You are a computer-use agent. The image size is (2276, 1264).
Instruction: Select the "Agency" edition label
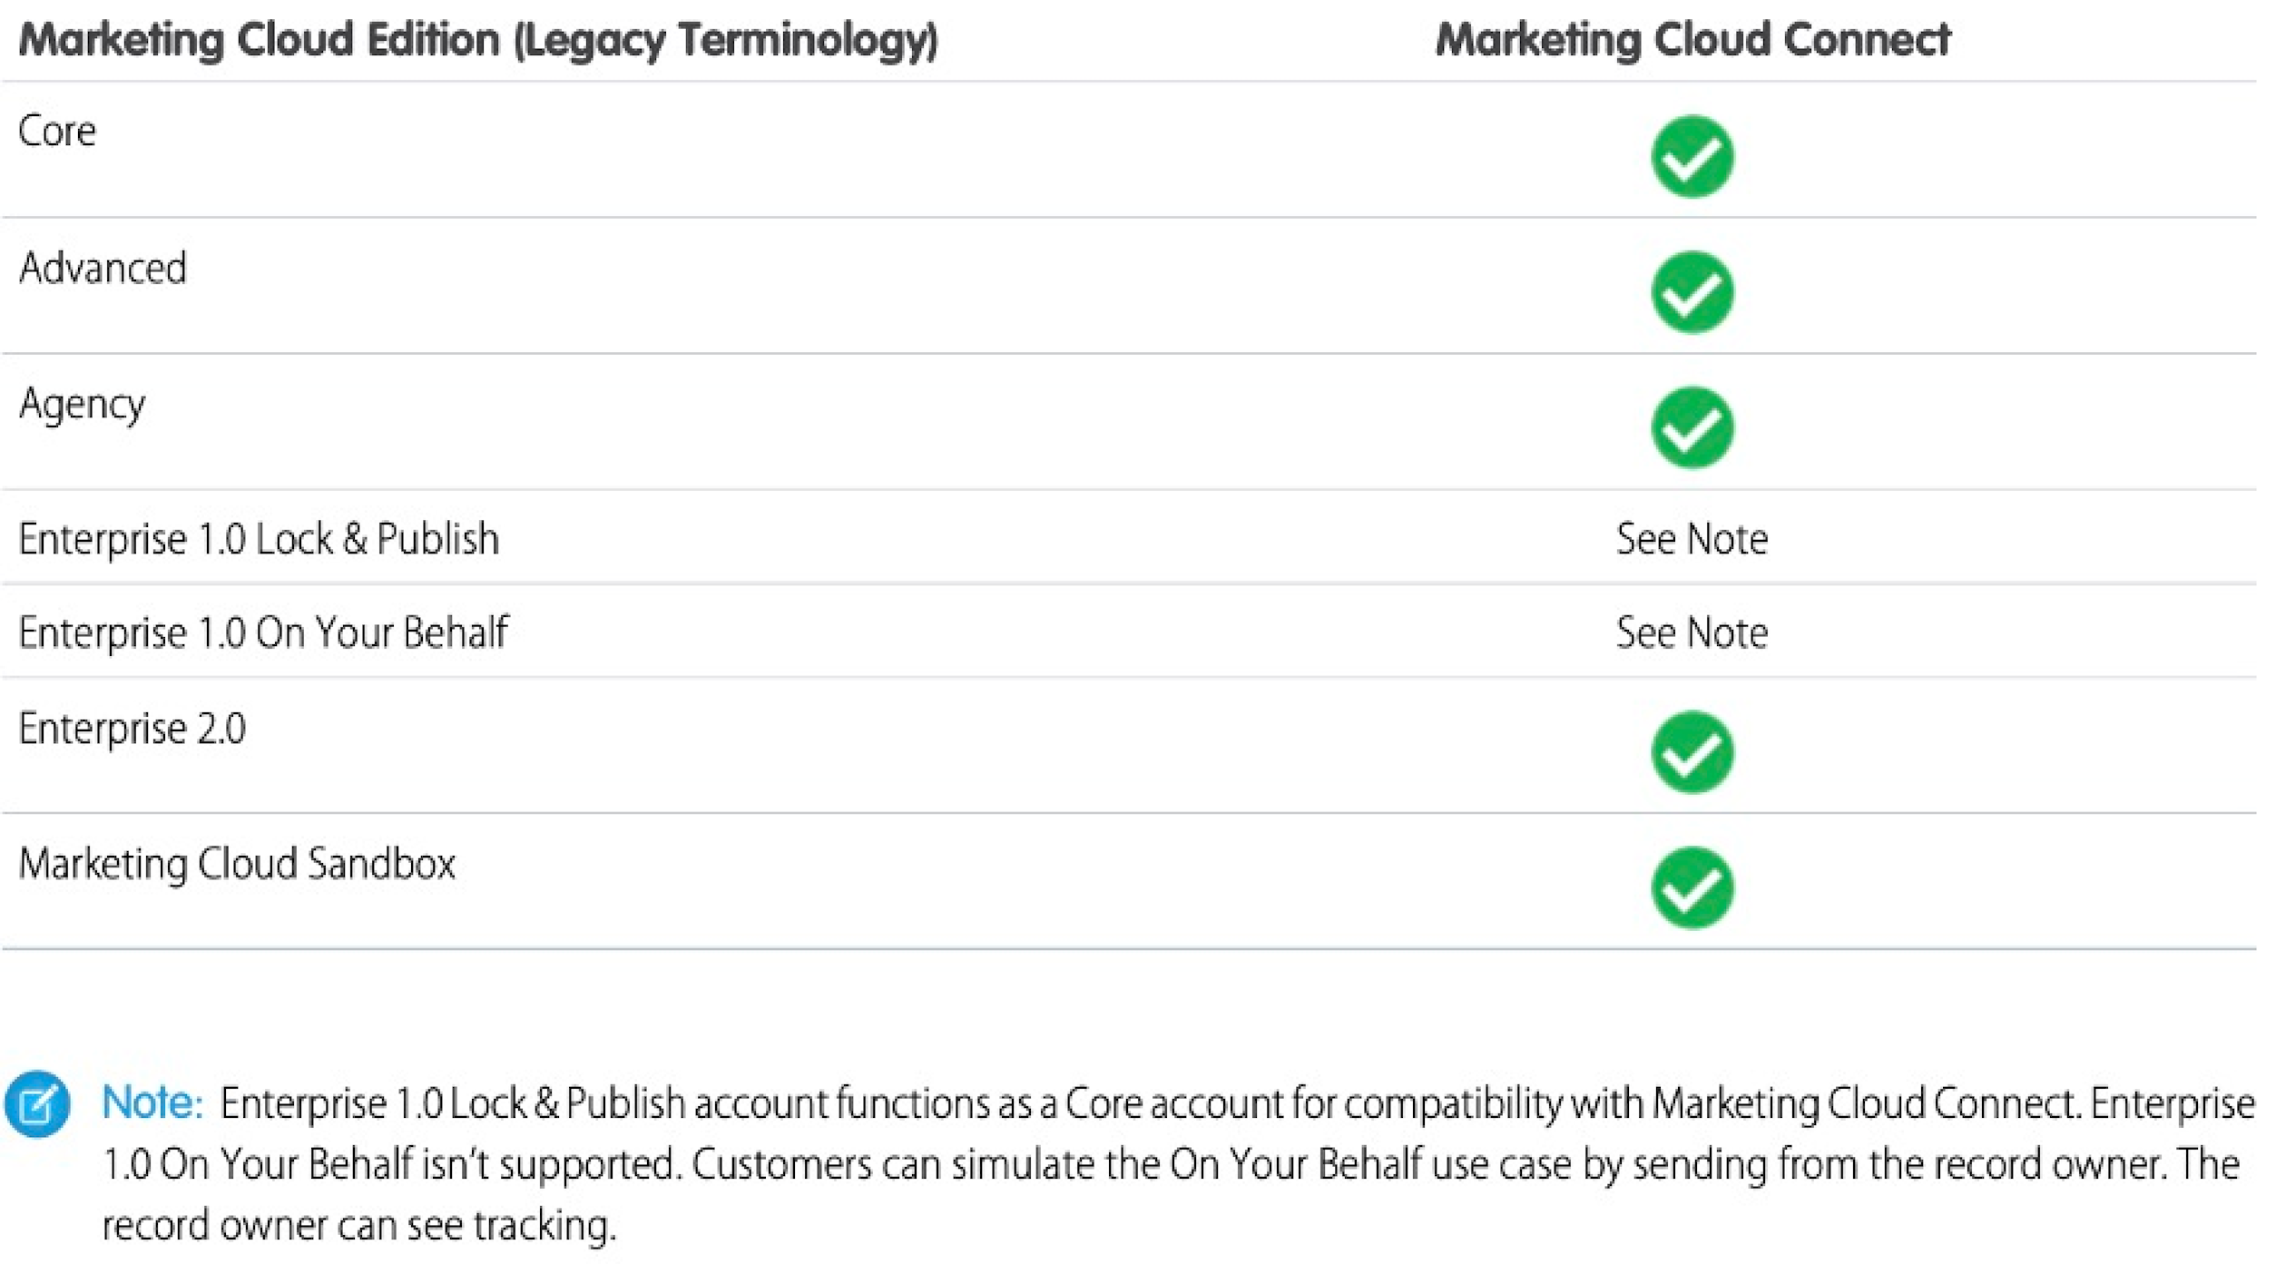click(x=82, y=406)
